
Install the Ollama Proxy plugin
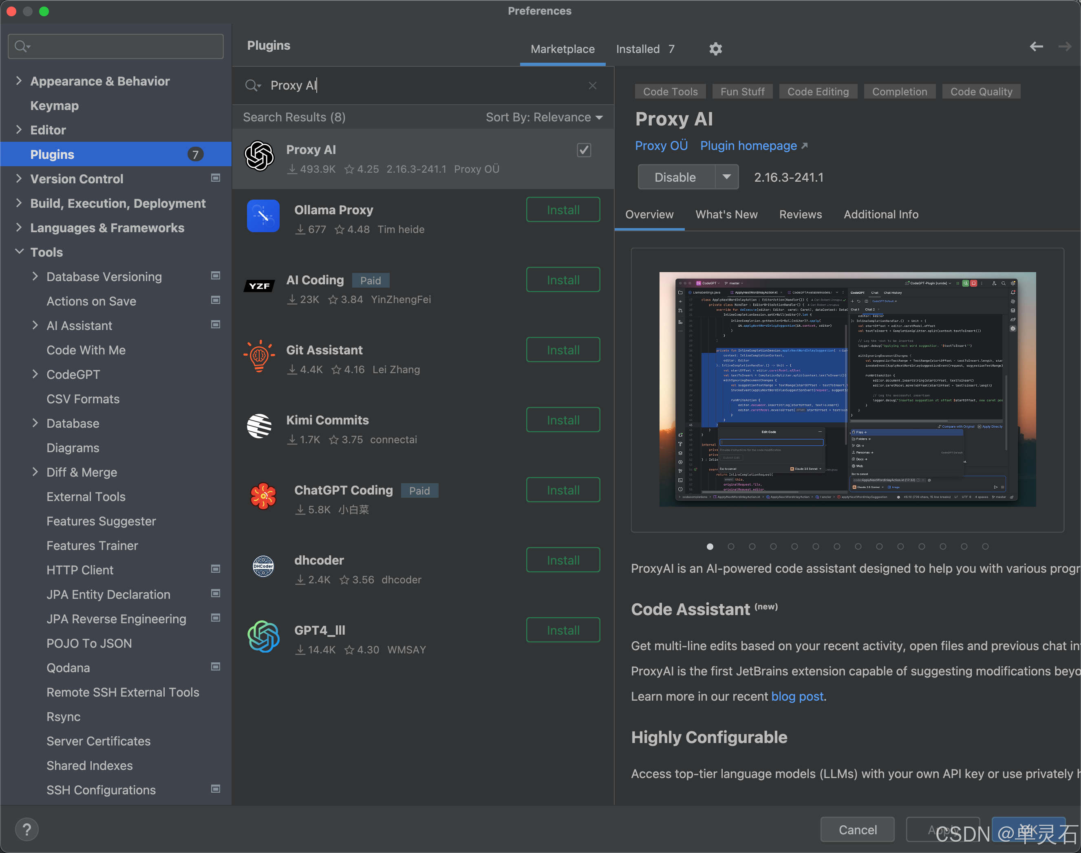563,210
